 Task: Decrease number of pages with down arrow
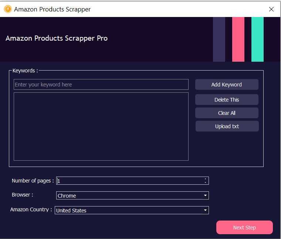pyautogui.click(x=205, y=182)
